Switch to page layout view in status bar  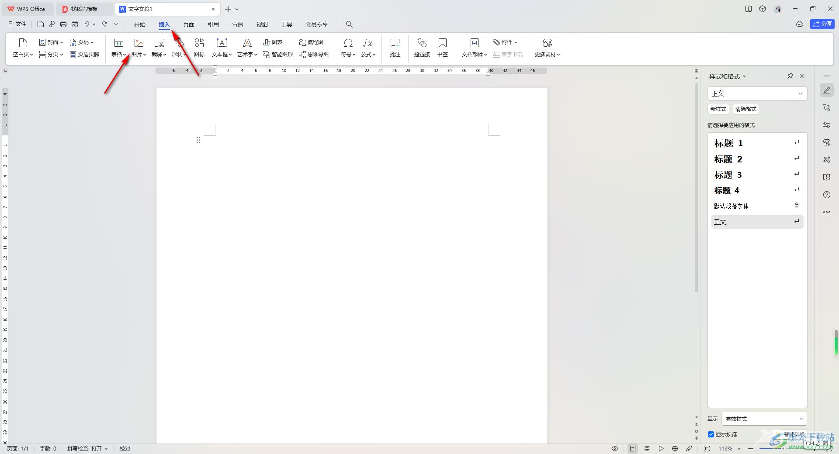pyautogui.click(x=633, y=448)
